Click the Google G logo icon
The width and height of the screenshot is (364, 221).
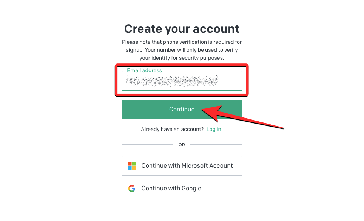(x=132, y=189)
